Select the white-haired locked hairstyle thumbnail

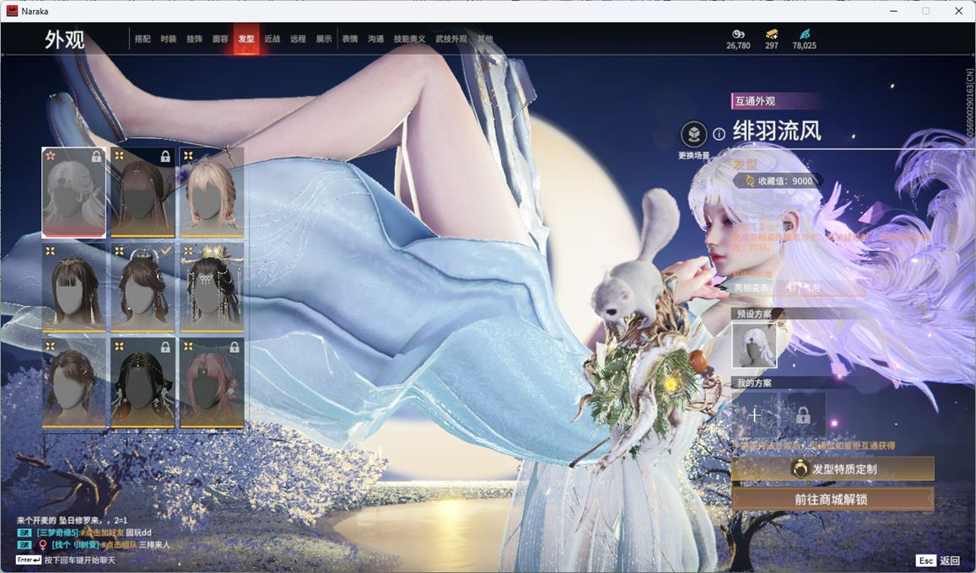coord(74,193)
